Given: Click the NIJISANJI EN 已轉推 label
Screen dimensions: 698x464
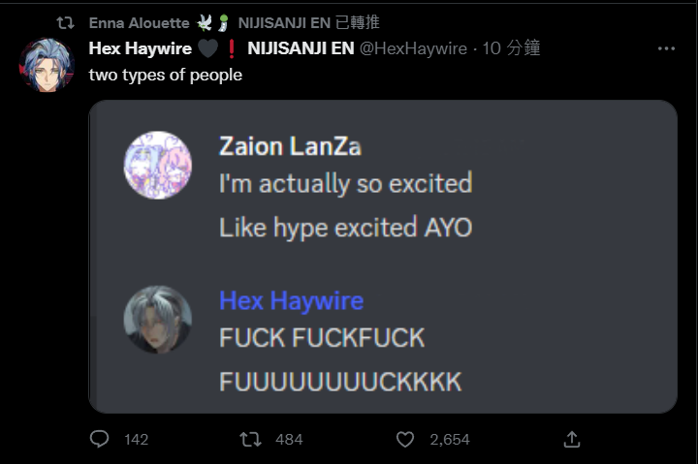Looking at the screenshot, I should click(308, 22).
